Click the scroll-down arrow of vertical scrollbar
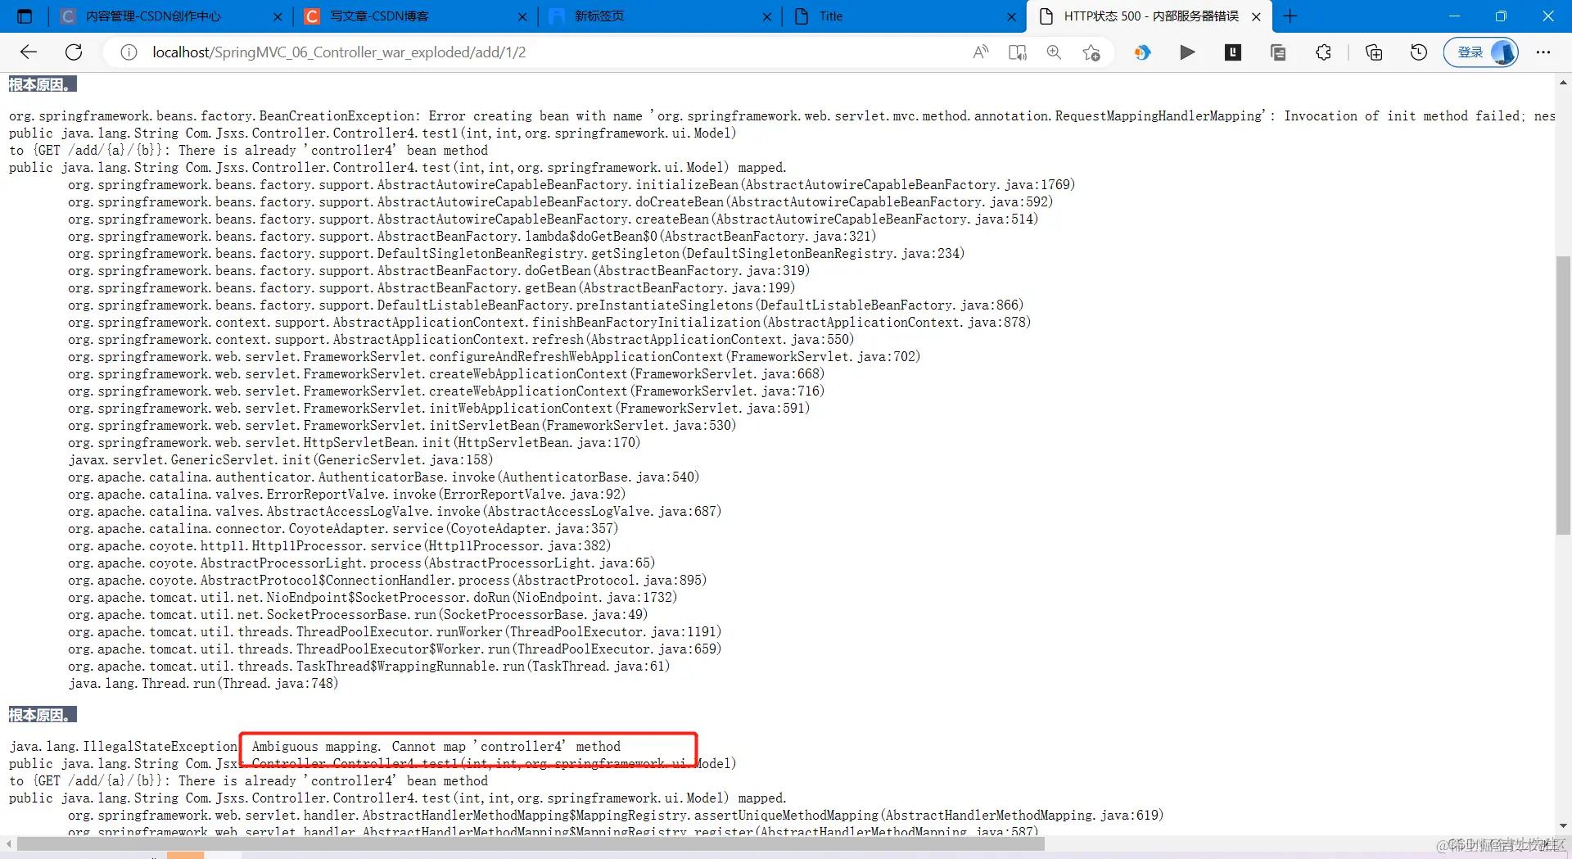Image resolution: width=1572 pixels, height=859 pixels. [x=1563, y=826]
